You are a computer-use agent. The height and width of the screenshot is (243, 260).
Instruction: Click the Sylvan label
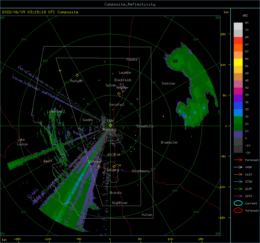[x=111, y=85]
